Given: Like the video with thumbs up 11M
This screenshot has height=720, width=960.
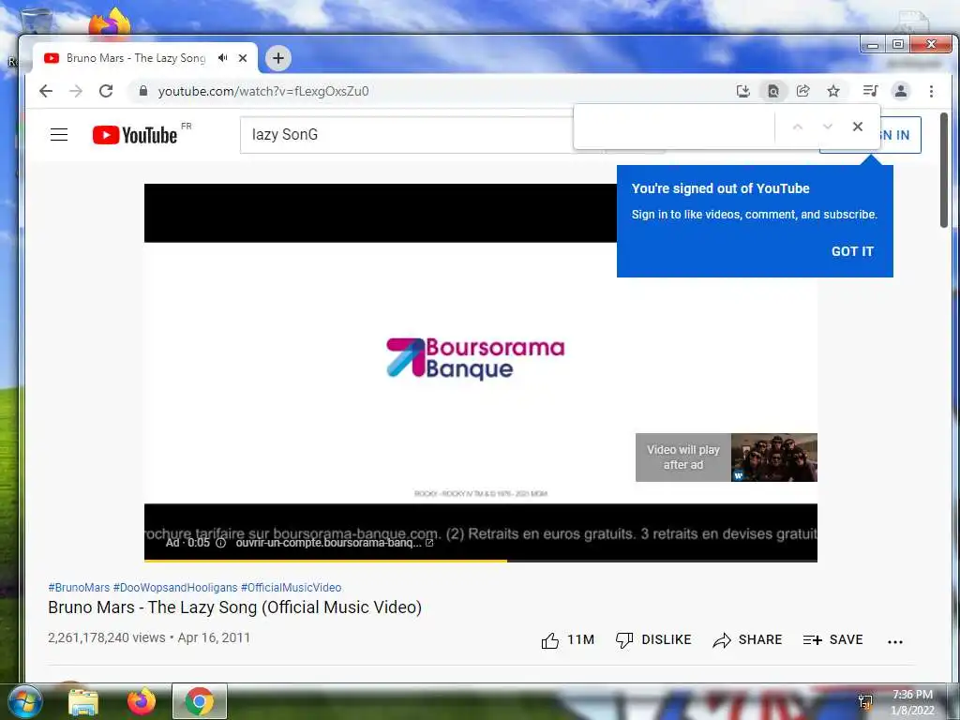Looking at the screenshot, I should [567, 639].
